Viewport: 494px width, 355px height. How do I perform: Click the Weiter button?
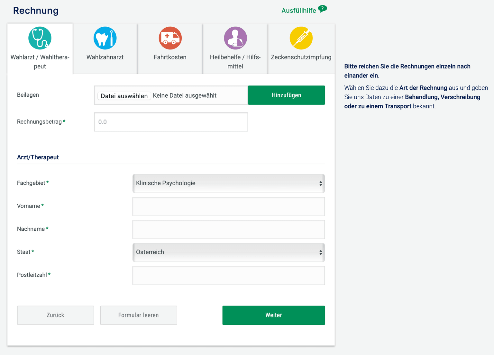coord(274,315)
